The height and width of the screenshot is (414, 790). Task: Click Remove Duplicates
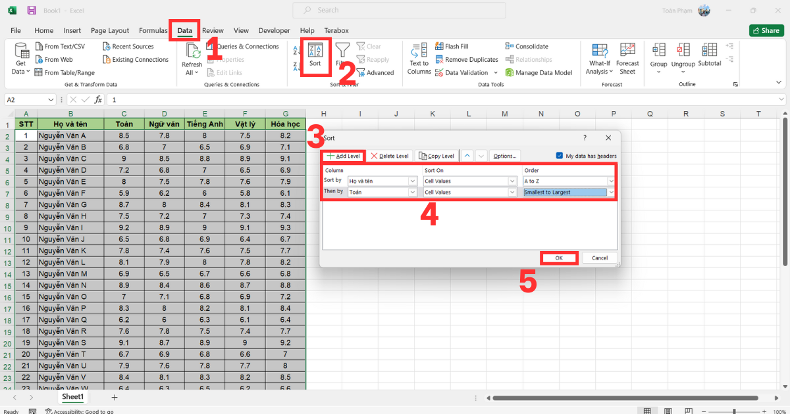click(x=466, y=60)
